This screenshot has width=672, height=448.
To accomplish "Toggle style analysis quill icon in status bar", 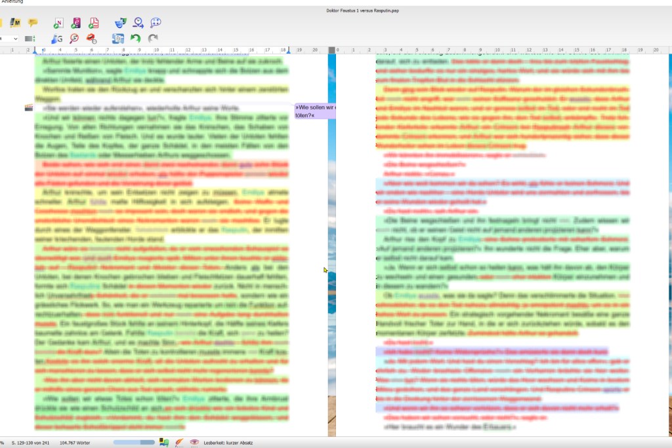I will (x=179, y=443).
